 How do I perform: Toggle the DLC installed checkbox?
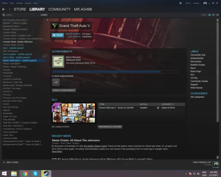[158, 108]
